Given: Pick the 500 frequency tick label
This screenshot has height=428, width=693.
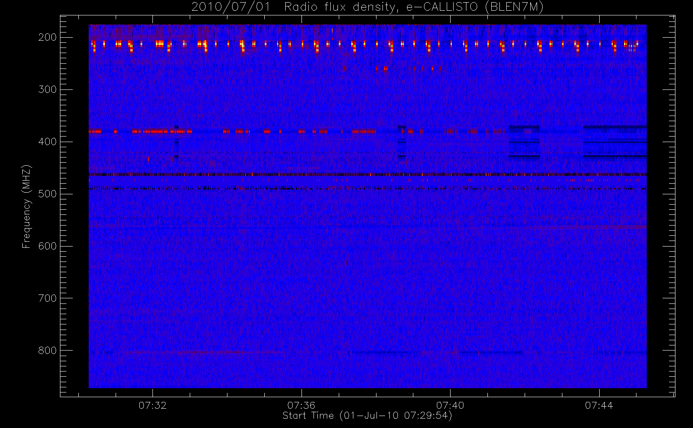Looking at the screenshot, I should click(48, 194).
